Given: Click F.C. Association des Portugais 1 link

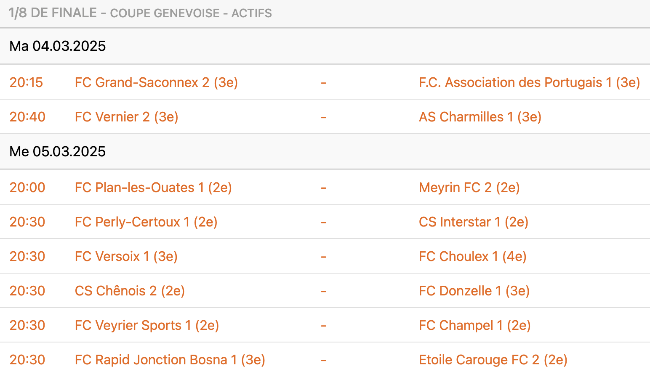Looking at the screenshot, I should pos(529,82).
